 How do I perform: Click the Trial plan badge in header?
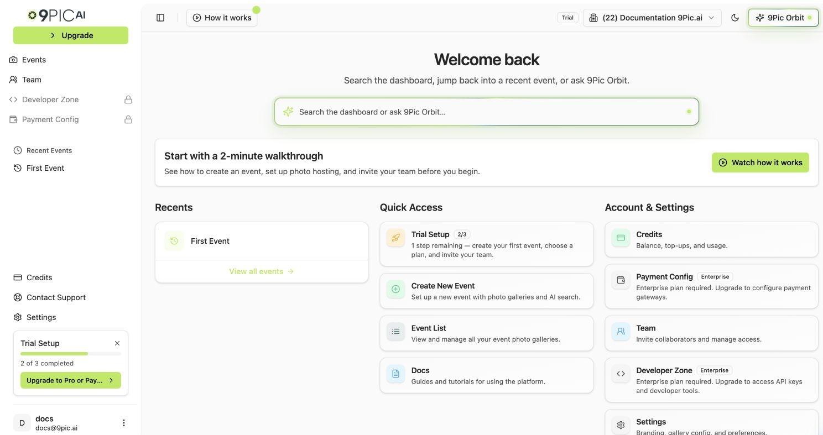567,18
